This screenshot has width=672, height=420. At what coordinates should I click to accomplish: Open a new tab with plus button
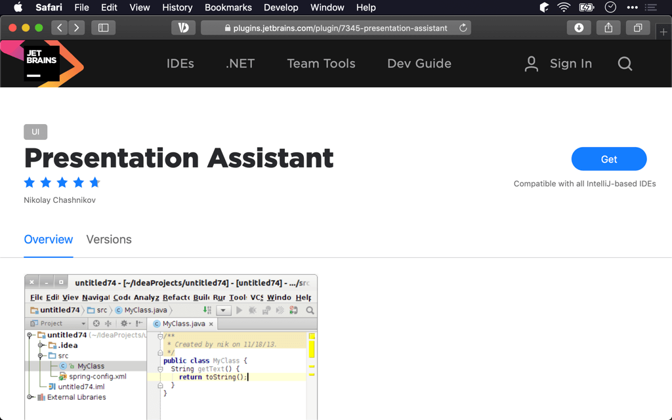(663, 32)
